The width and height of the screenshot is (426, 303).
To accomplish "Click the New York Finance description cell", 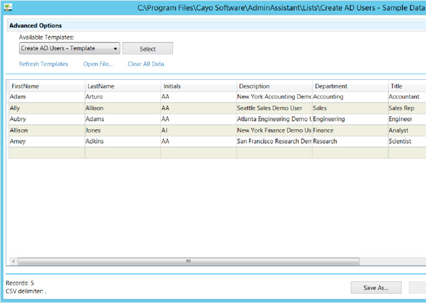I will pos(274,130).
